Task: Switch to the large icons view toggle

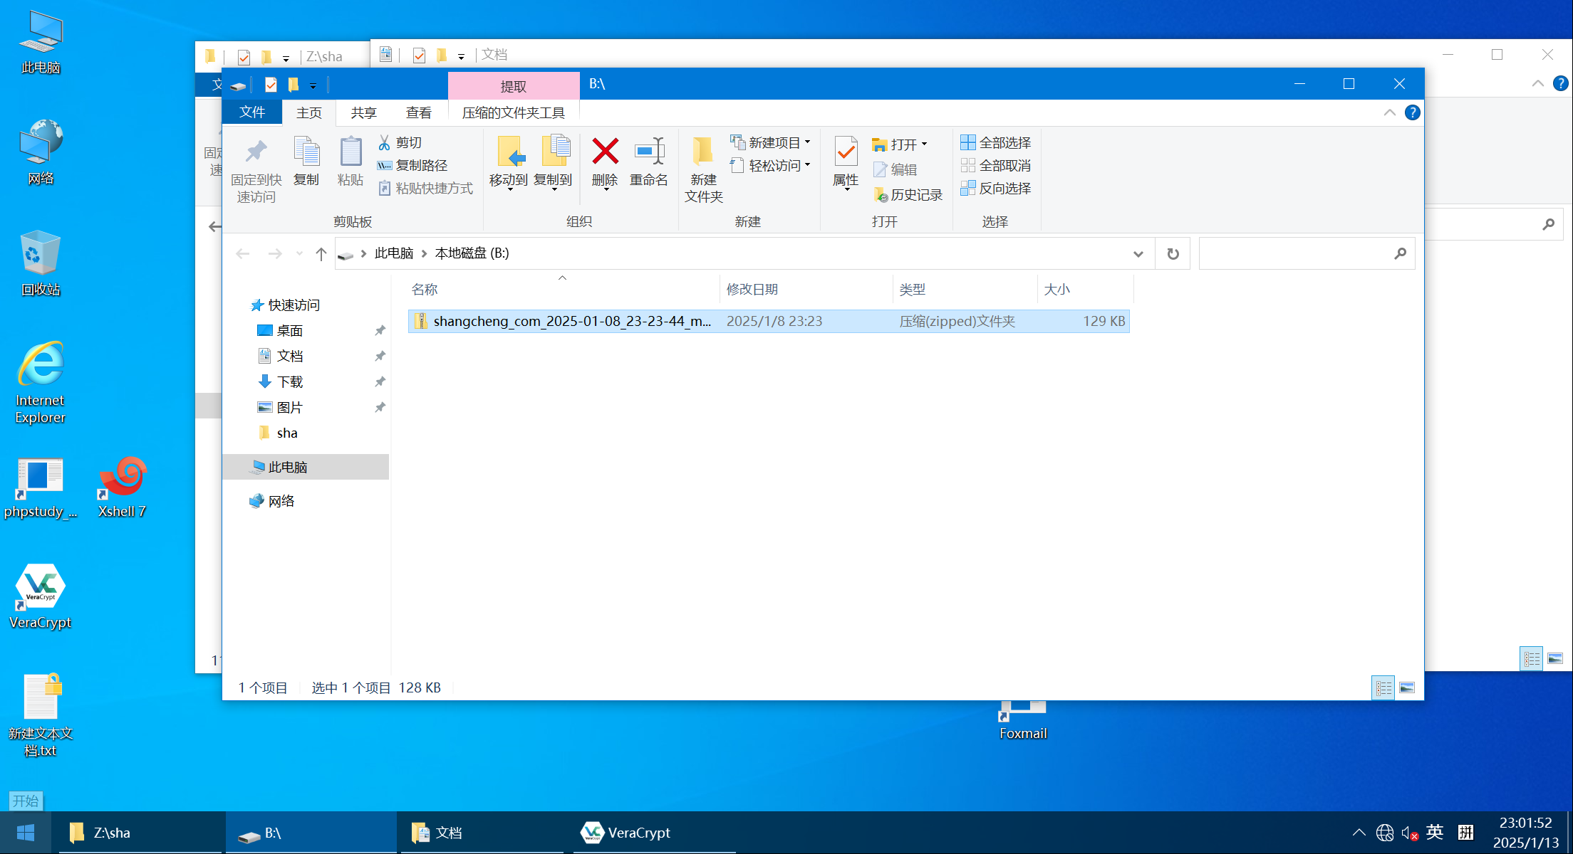Action: [1407, 687]
